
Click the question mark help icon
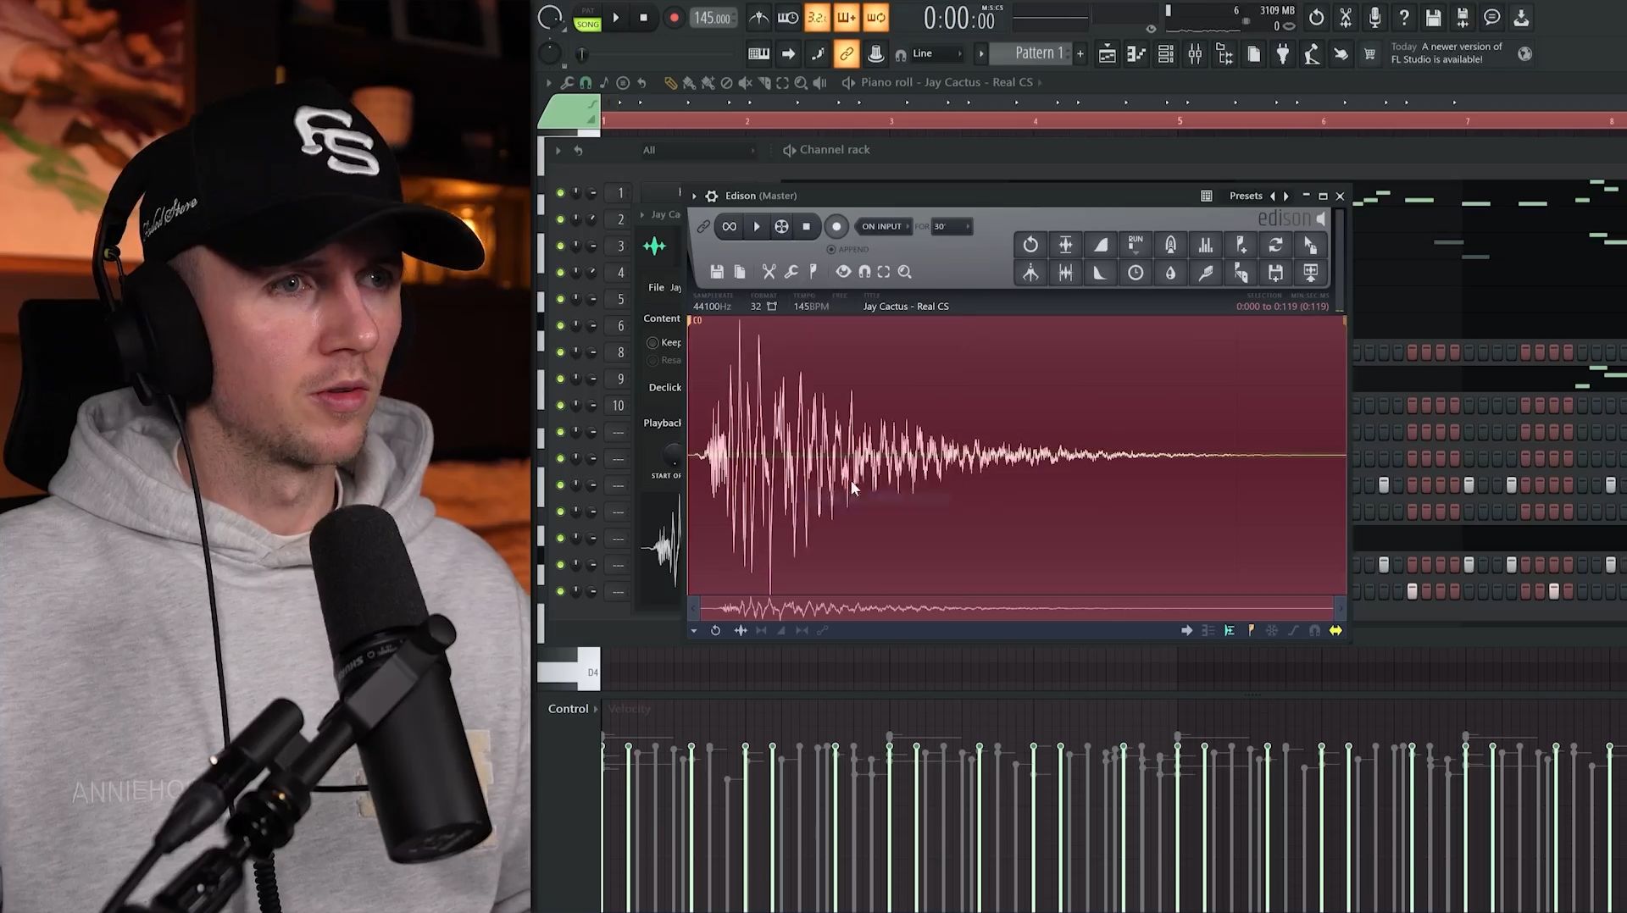pyautogui.click(x=1404, y=17)
